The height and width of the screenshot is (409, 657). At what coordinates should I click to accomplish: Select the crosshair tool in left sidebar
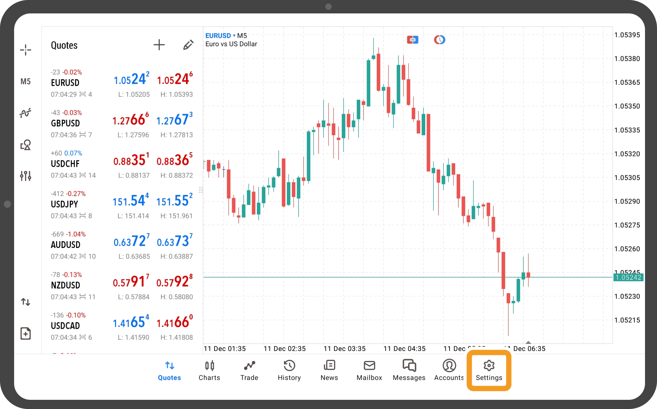coord(25,50)
